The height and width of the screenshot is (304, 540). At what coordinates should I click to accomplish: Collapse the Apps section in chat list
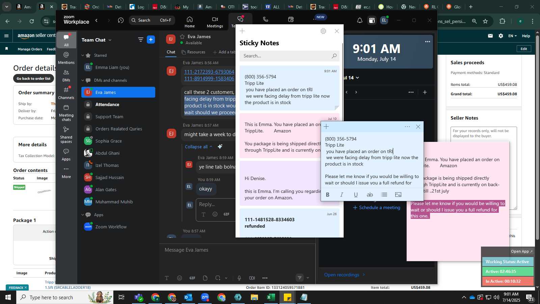[x=83, y=215]
